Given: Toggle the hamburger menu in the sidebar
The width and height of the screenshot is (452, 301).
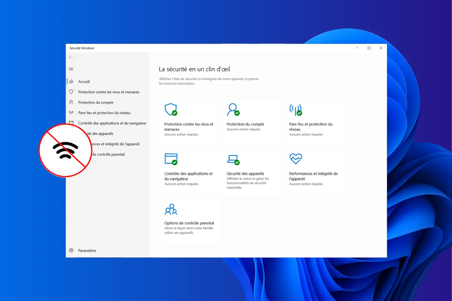Looking at the screenshot, I should (71, 69).
